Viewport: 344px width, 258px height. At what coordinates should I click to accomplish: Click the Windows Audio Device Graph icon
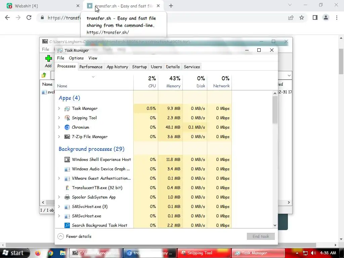coord(67,169)
